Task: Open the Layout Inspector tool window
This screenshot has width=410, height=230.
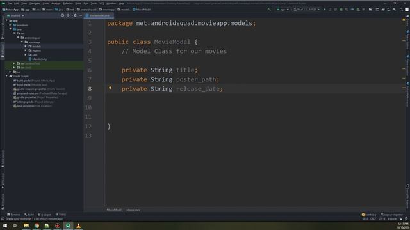Action: click(391, 215)
